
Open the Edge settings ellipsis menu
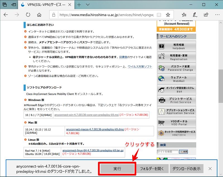217,15
